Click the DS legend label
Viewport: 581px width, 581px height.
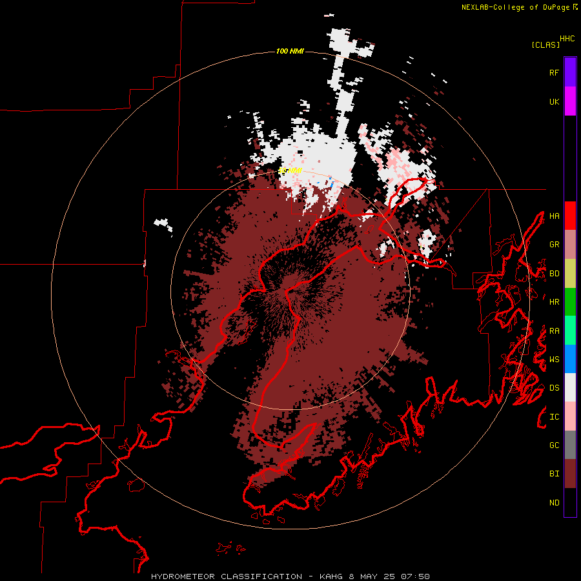coord(554,388)
